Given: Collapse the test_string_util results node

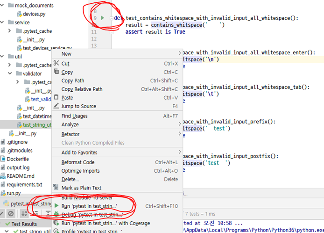Looking at the screenshot, I should (x=7, y=231).
